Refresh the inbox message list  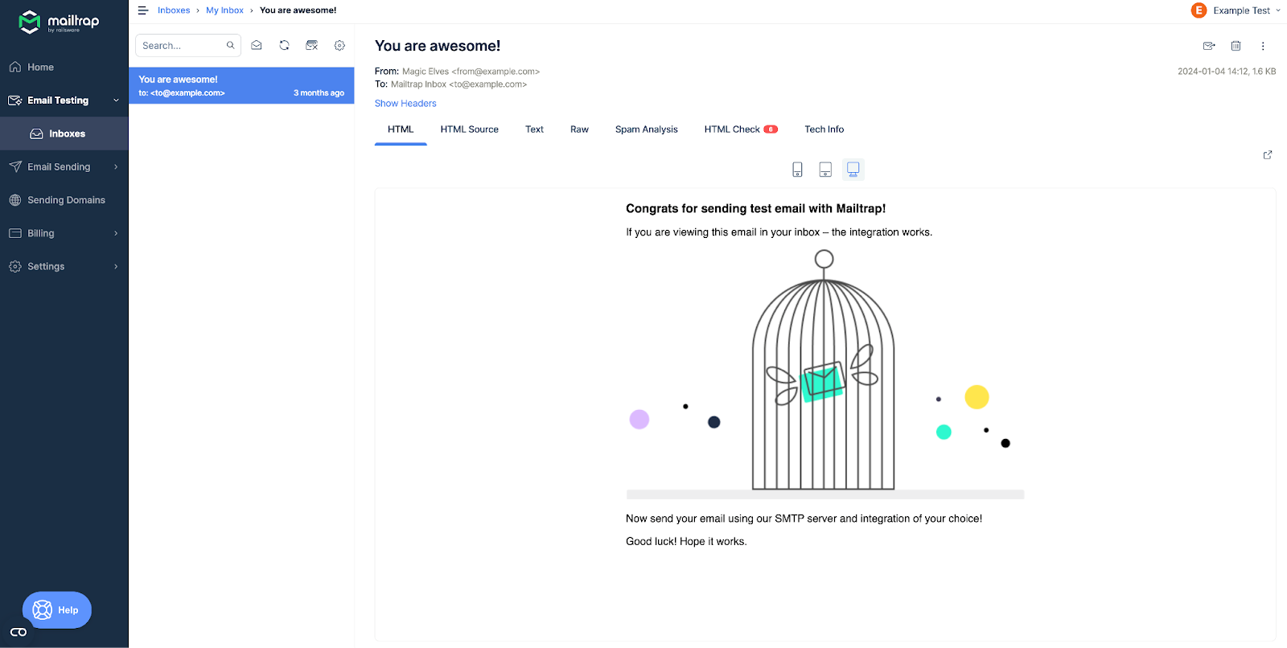pos(284,45)
